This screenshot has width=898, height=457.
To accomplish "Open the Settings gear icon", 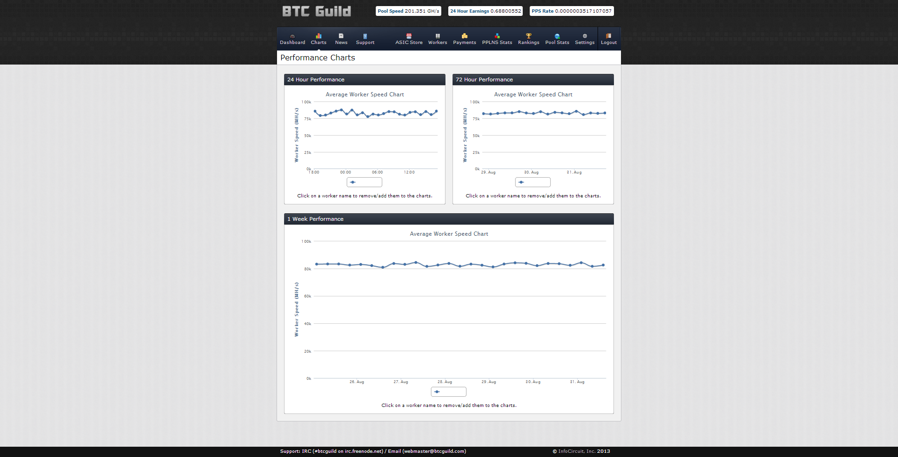I will tap(584, 36).
